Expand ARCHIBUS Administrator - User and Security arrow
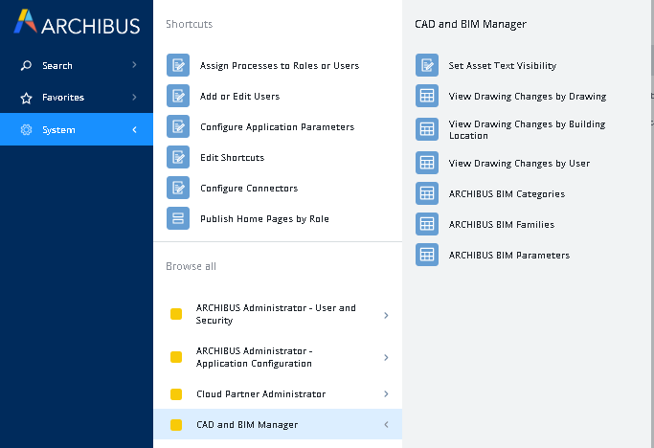This screenshot has width=654, height=448. coord(386,315)
